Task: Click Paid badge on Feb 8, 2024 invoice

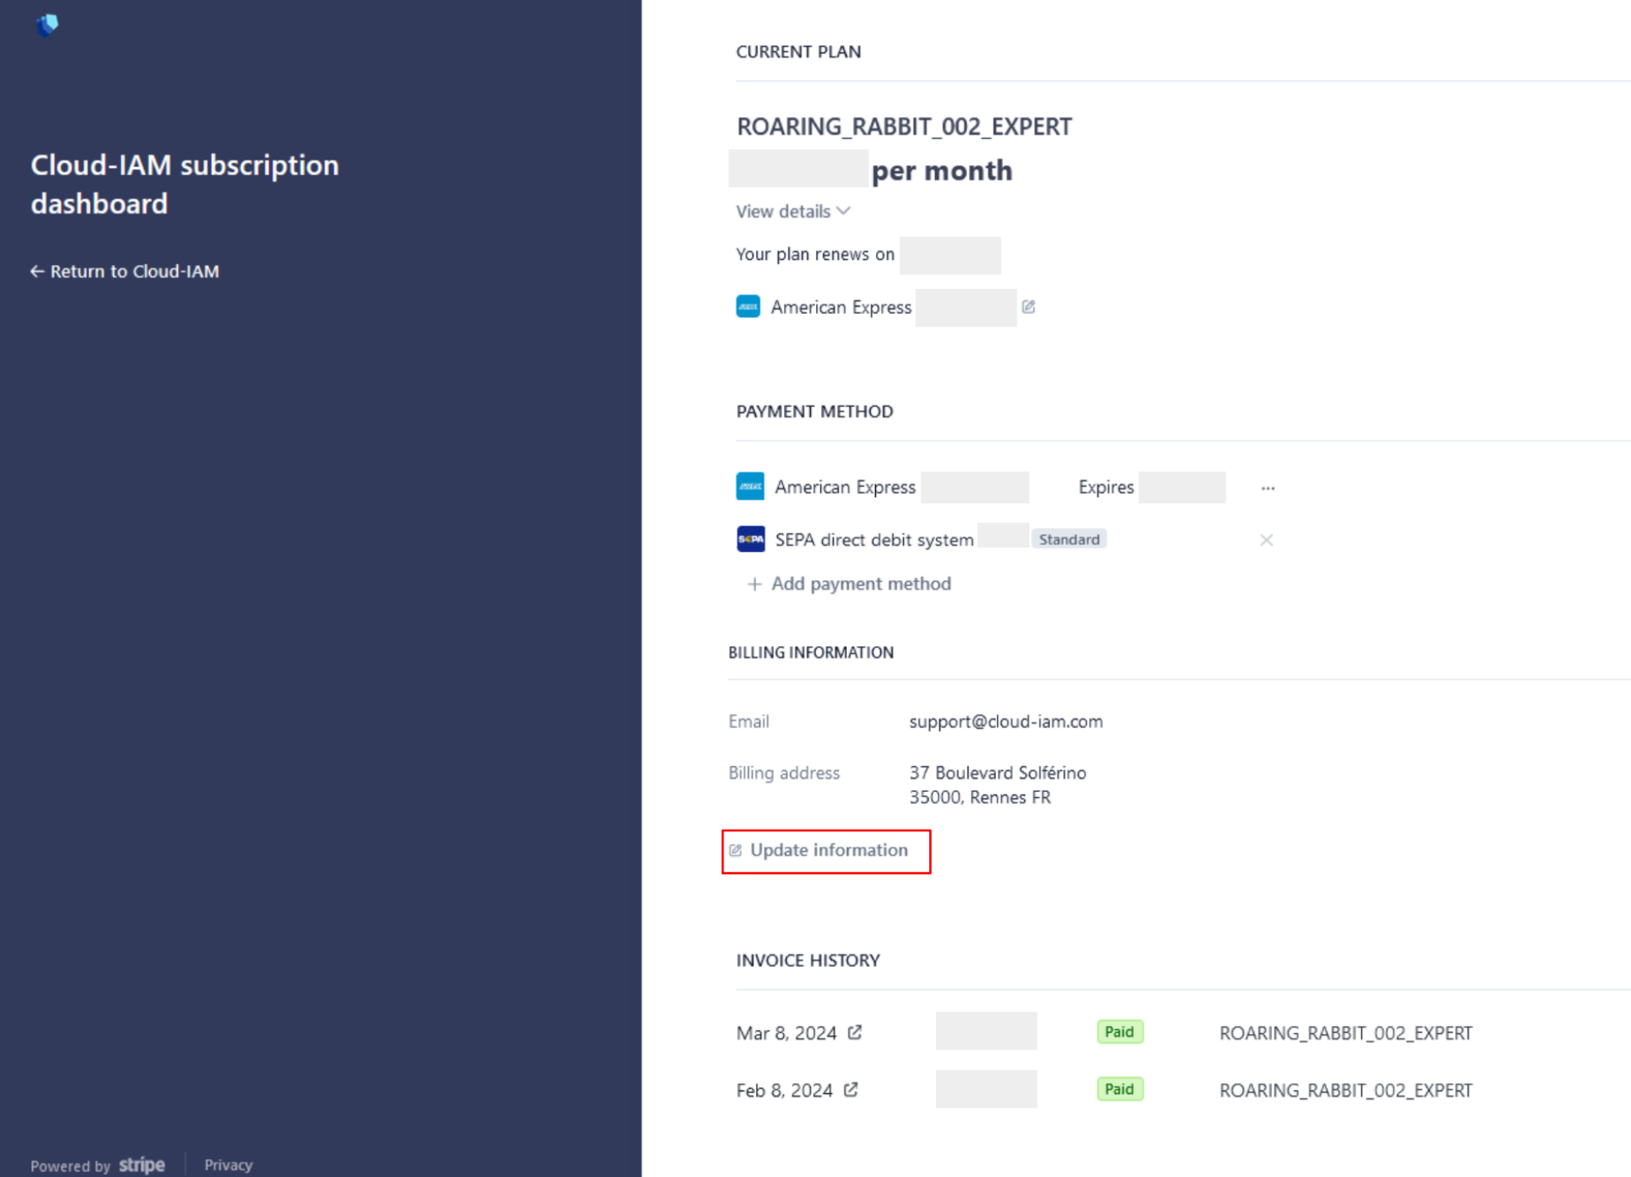Action: (1119, 1089)
